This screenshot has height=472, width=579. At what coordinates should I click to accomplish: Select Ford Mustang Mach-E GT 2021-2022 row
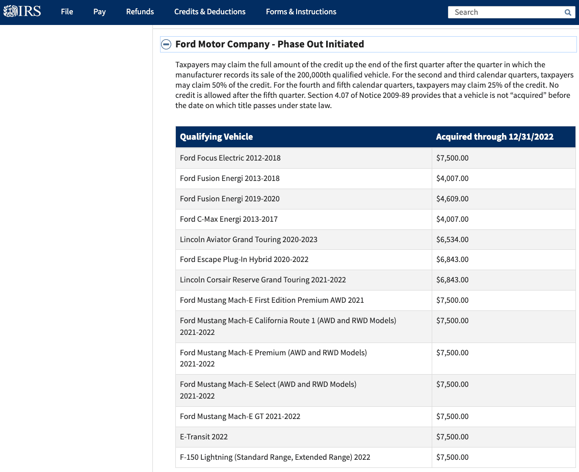coord(240,416)
